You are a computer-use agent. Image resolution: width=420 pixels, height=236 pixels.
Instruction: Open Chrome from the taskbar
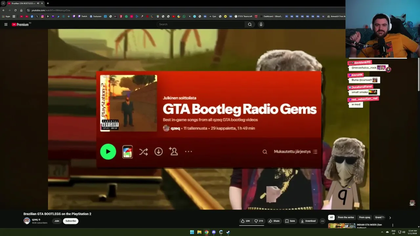(206, 232)
